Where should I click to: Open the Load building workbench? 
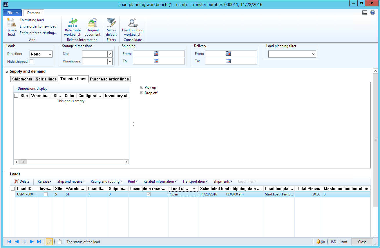(133, 27)
